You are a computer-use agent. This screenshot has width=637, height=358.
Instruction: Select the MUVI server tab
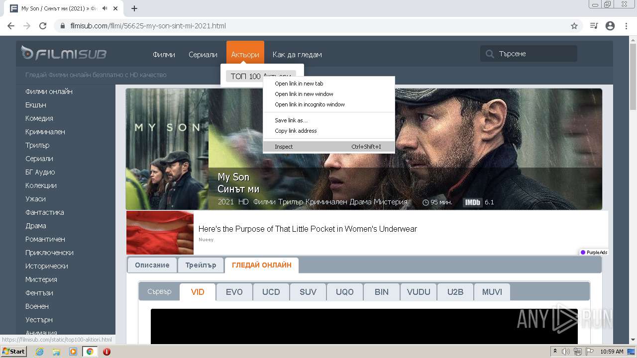492,292
